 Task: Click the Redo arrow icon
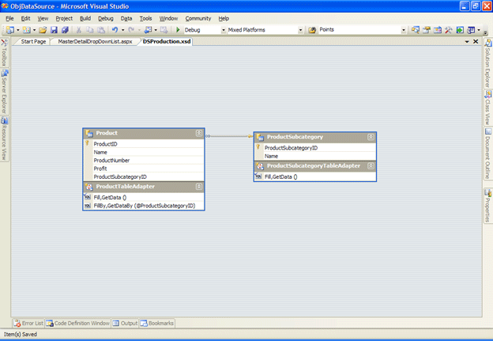(x=131, y=30)
